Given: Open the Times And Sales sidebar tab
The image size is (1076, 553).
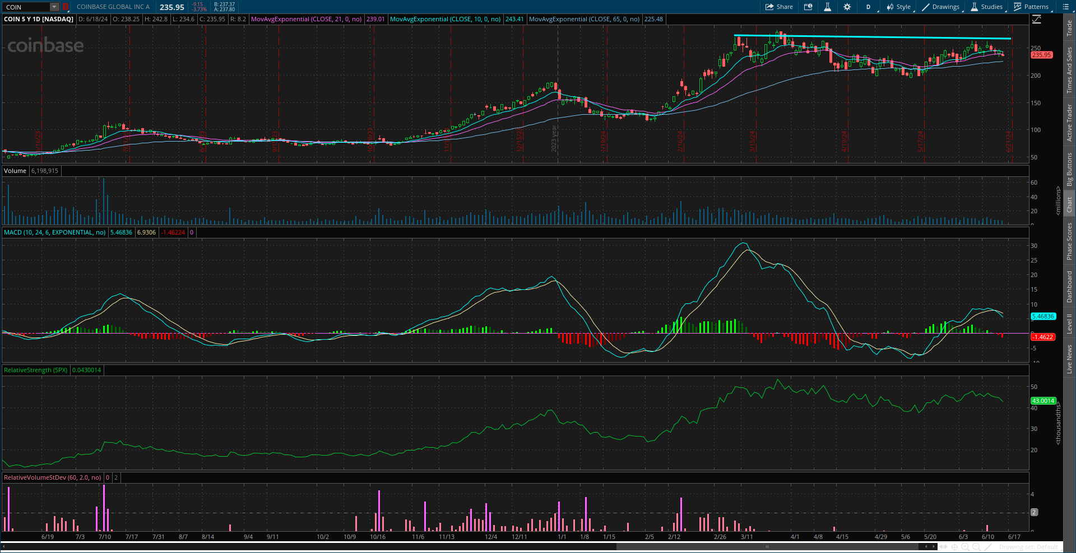Looking at the screenshot, I should pos(1069,69).
